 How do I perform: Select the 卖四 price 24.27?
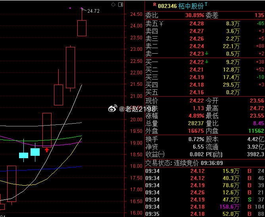point(197,31)
